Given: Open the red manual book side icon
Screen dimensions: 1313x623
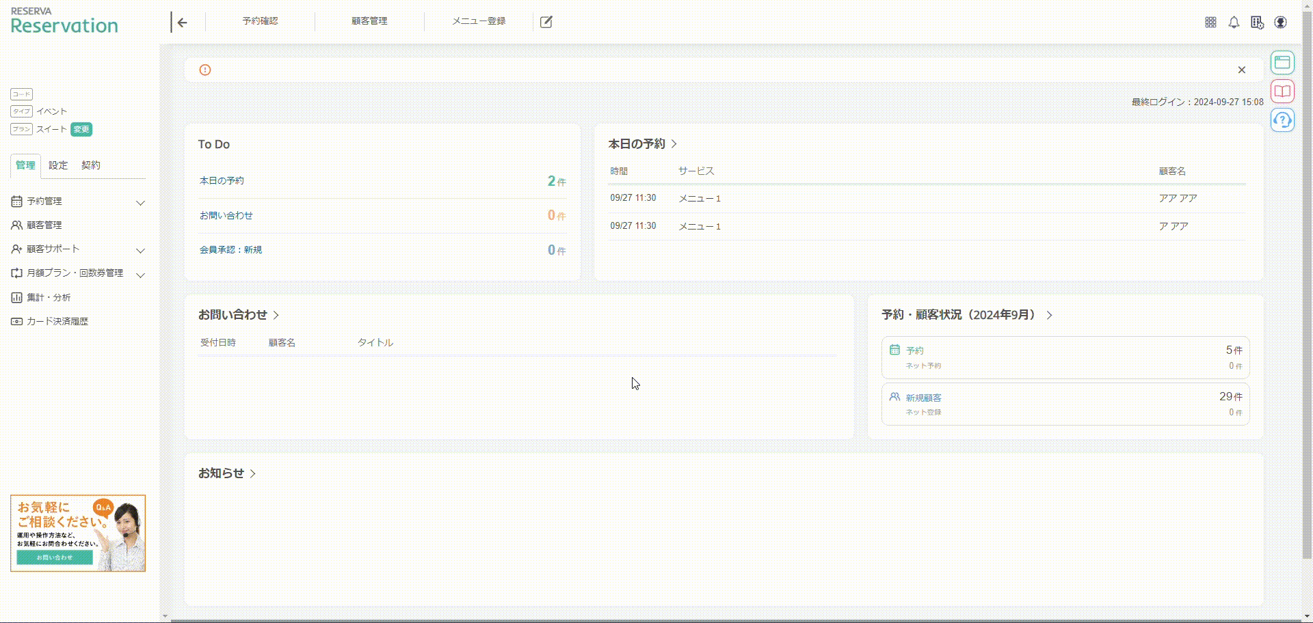Looking at the screenshot, I should (x=1283, y=92).
